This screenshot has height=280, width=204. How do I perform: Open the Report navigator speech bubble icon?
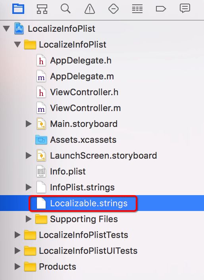click(185, 9)
